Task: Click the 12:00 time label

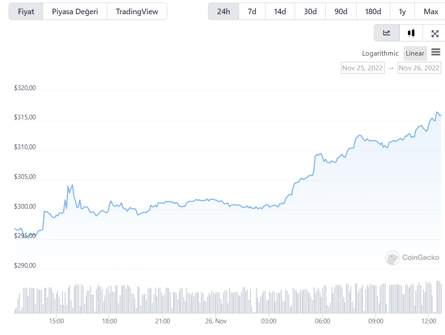Action: [x=429, y=321]
